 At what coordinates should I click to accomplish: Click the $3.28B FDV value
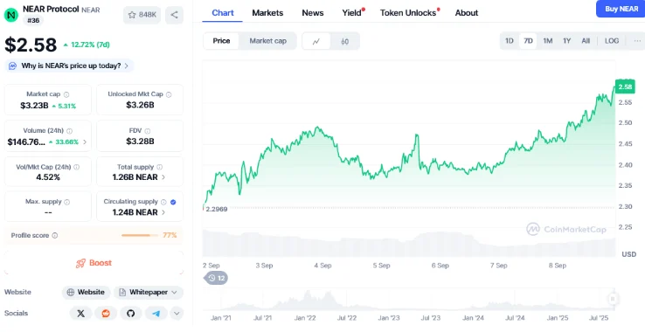click(x=140, y=142)
